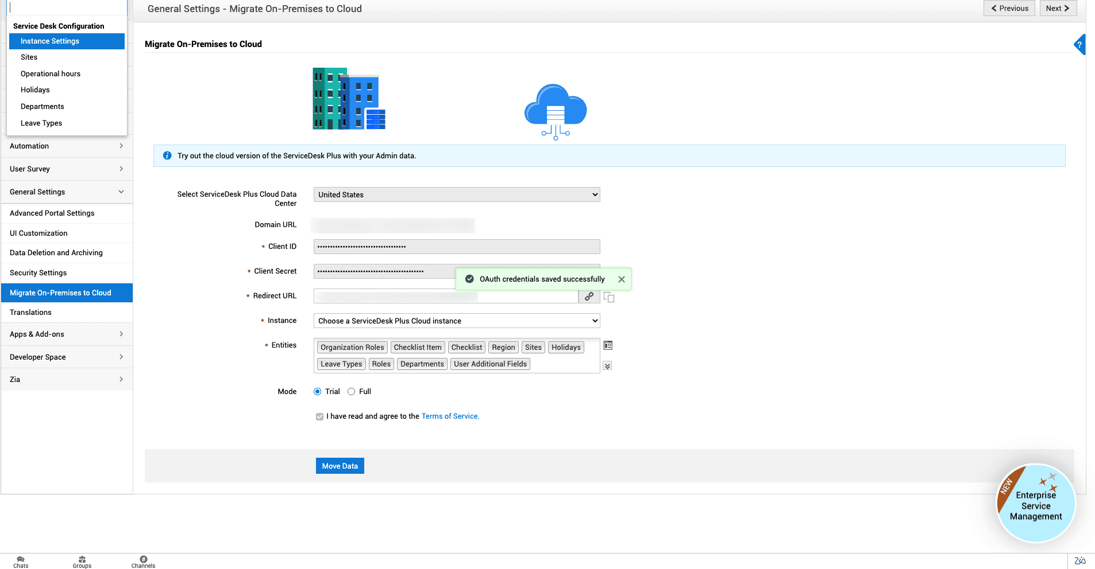Go to the Previous settings page
Screen dimensions: 1095x569
tap(1009, 8)
